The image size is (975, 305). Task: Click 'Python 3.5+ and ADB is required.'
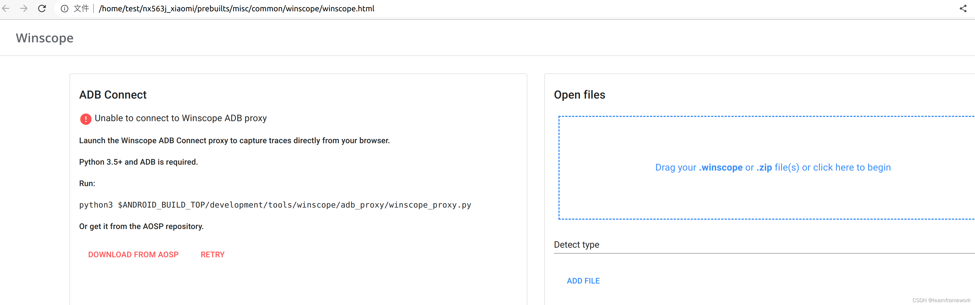(x=138, y=162)
